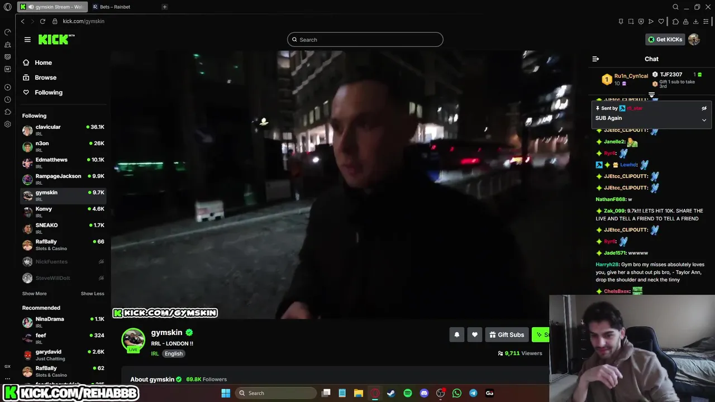Click the Gift Subs button
This screenshot has width=715, height=402.
(507, 334)
